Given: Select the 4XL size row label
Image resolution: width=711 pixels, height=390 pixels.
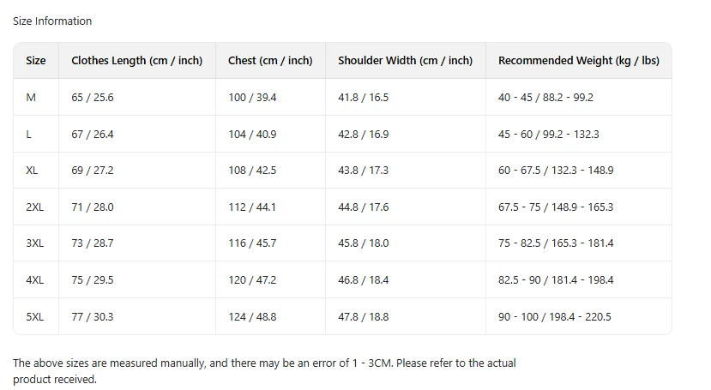Looking at the screenshot, I should click(x=34, y=280).
